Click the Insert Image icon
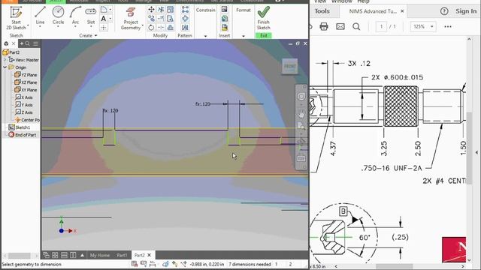 [x=224, y=10]
